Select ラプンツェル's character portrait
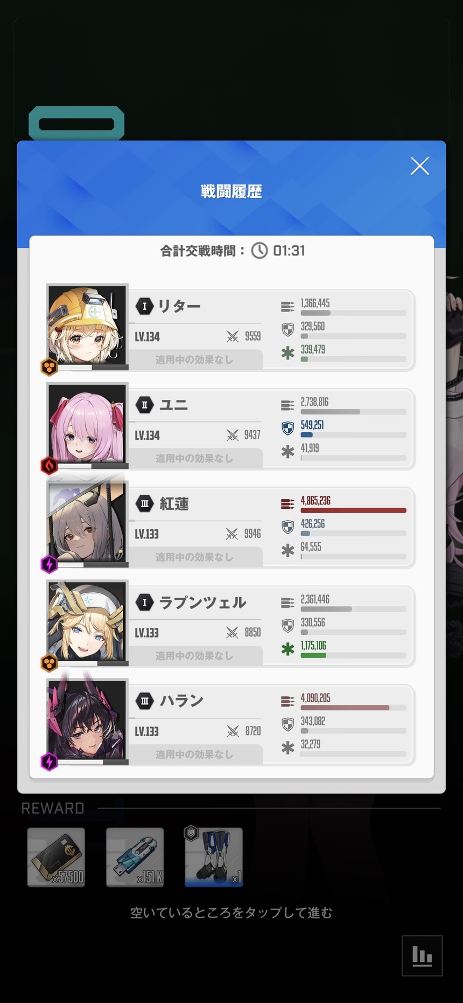 [x=87, y=622]
